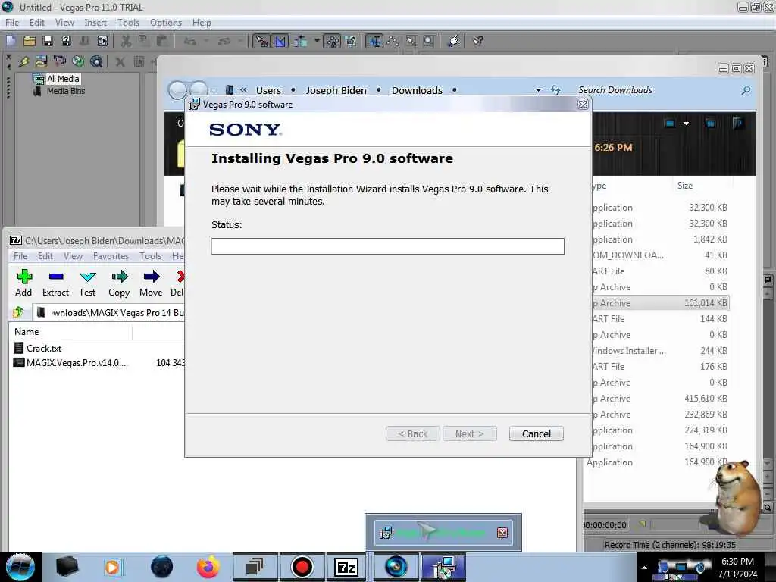Open the Insert menu in Vegas Pro
Screen dimensions: 776x582
(95, 23)
